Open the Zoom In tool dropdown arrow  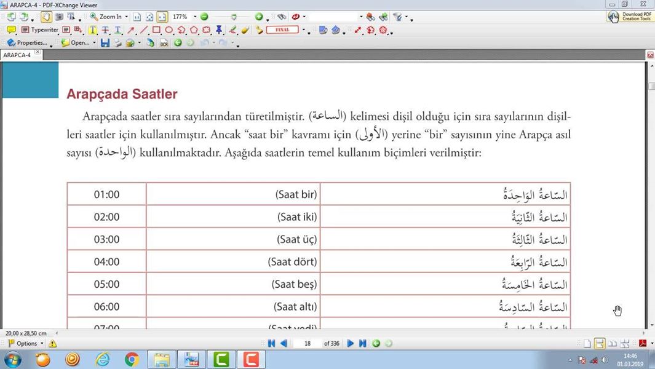(x=126, y=17)
